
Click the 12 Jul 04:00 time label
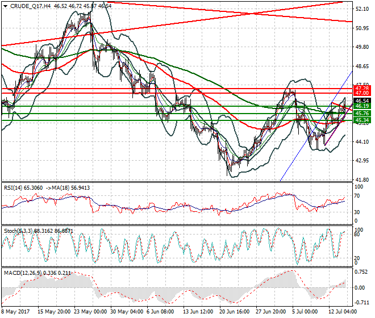coord(343,312)
